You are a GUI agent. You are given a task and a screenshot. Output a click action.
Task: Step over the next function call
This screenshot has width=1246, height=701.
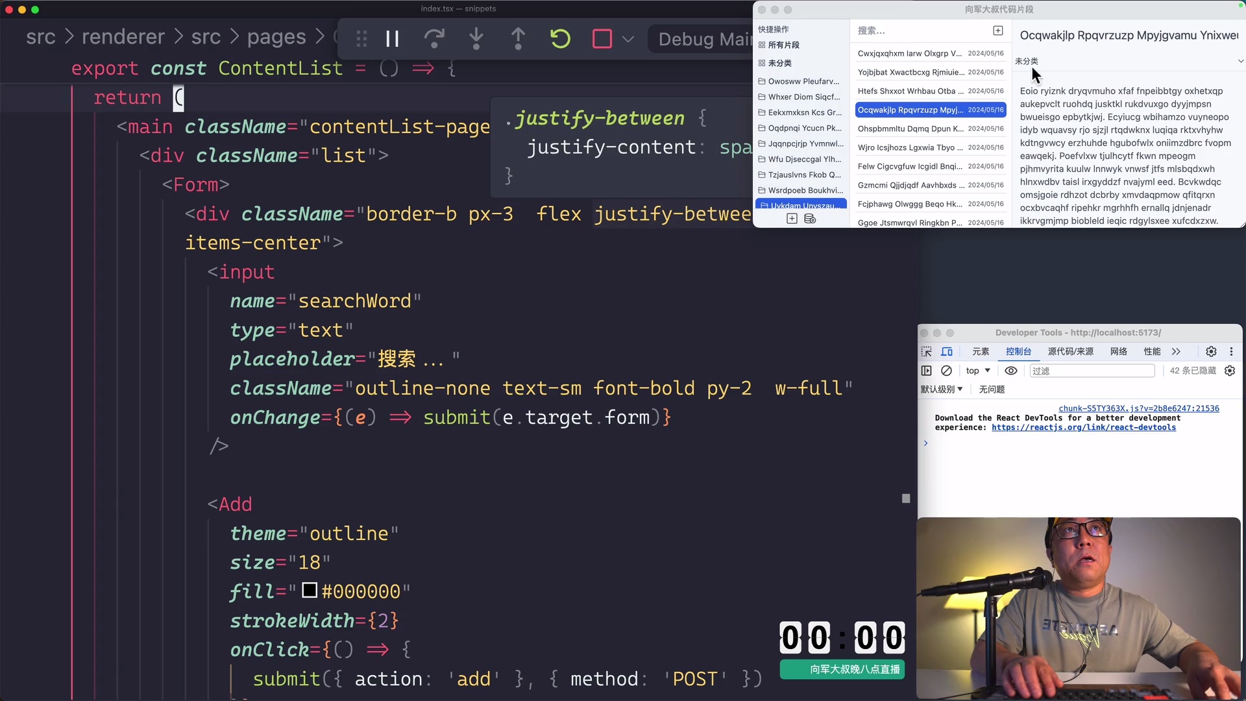(x=434, y=38)
